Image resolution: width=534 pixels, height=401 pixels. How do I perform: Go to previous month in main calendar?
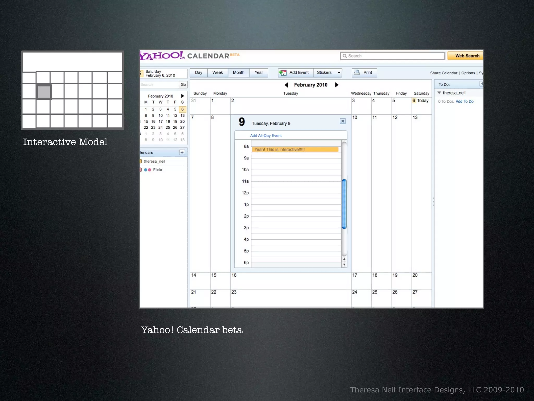click(286, 85)
